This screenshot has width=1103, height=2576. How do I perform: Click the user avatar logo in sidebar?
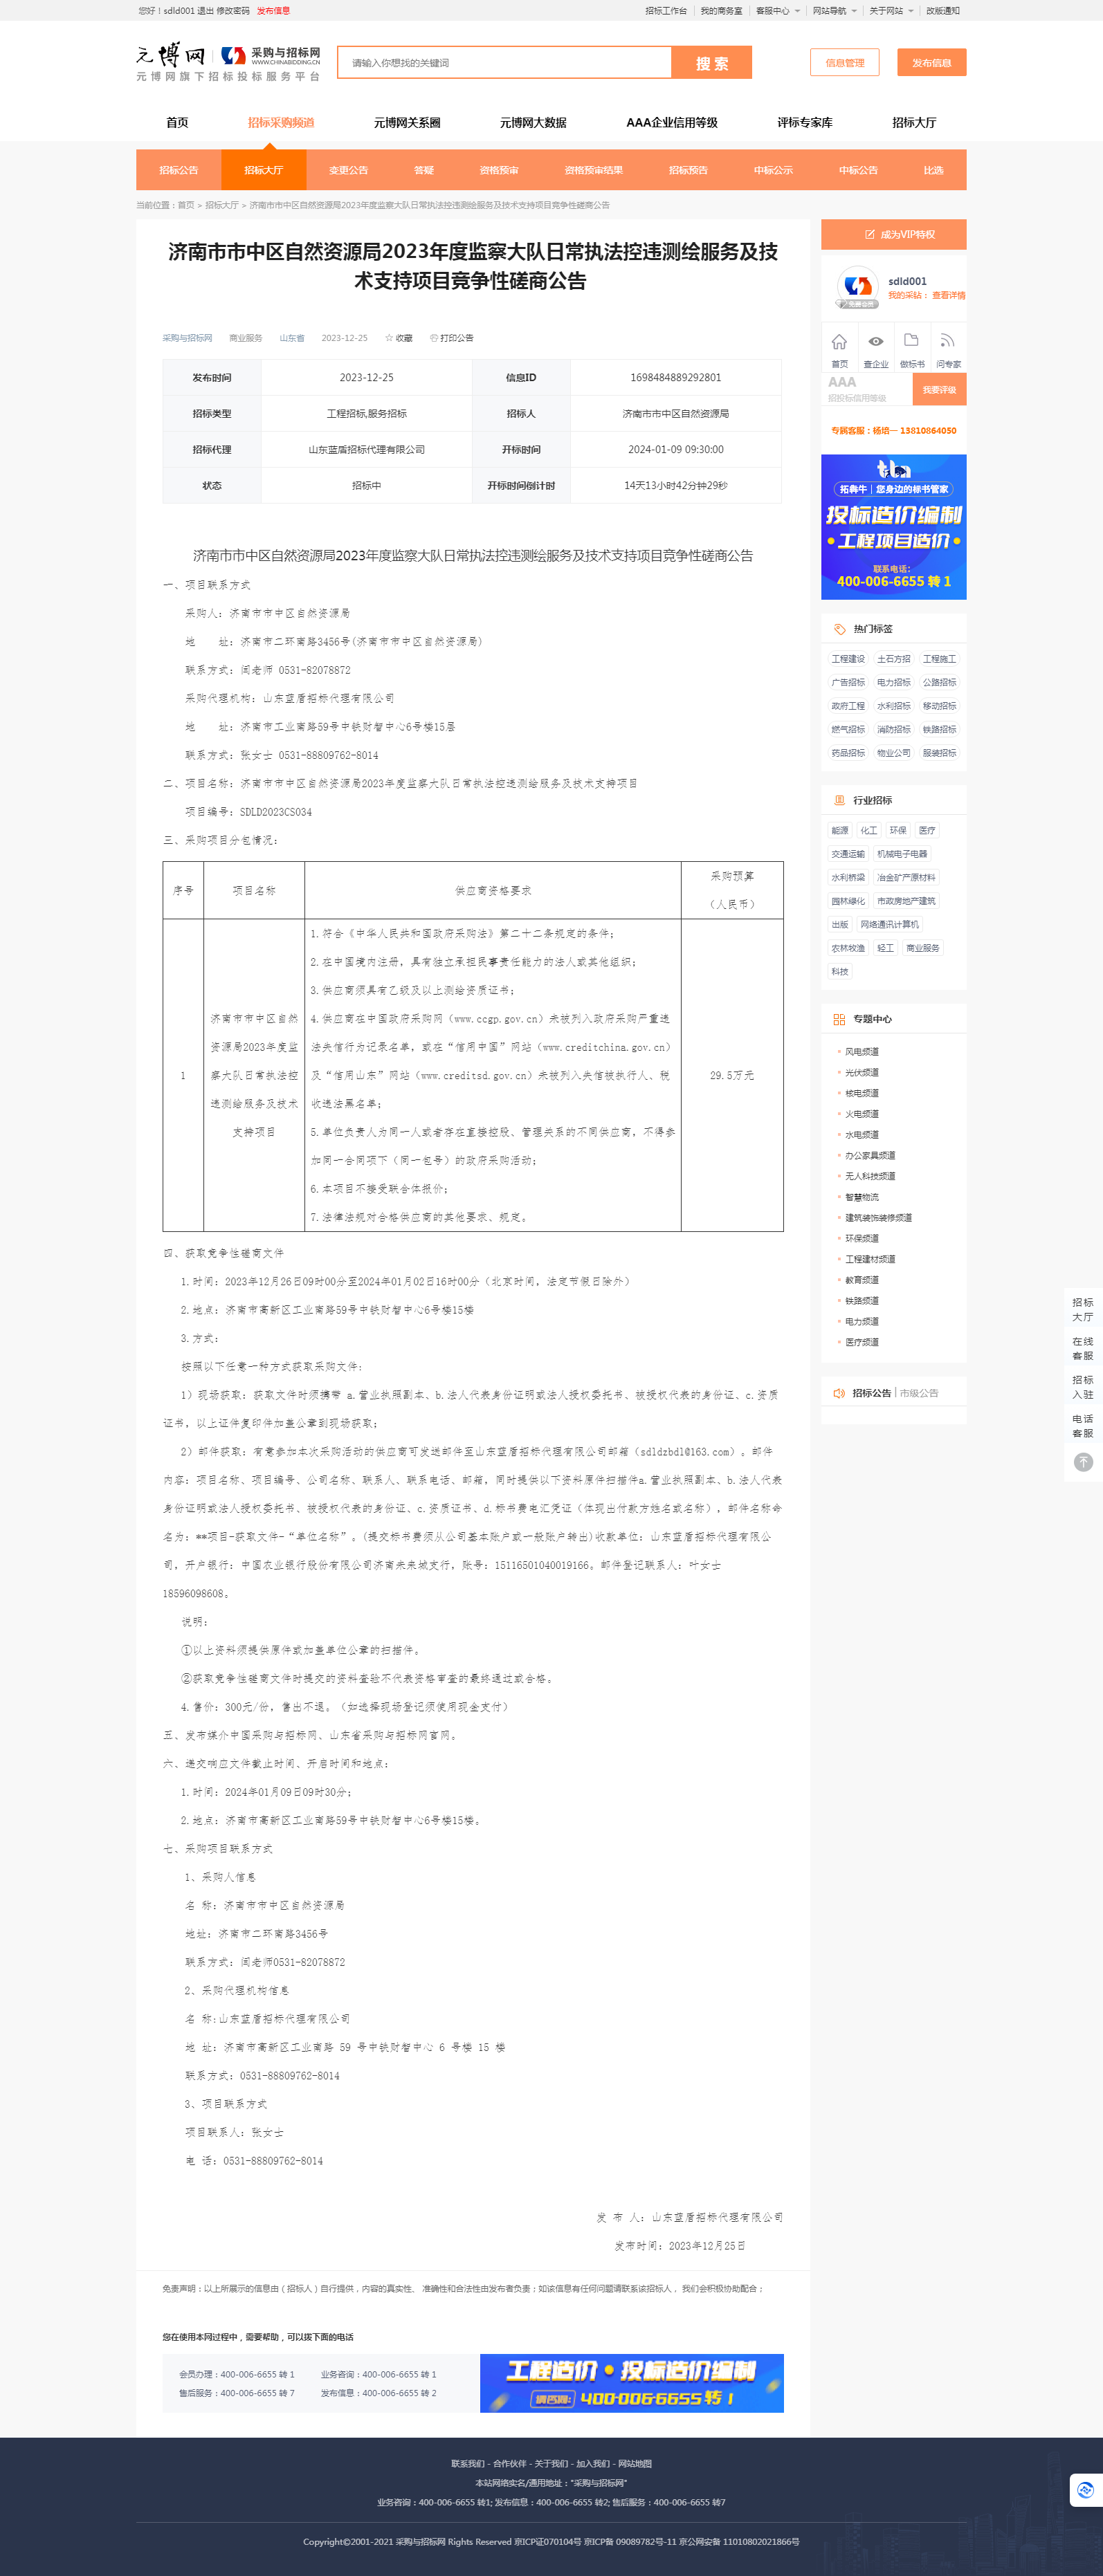click(856, 287)
